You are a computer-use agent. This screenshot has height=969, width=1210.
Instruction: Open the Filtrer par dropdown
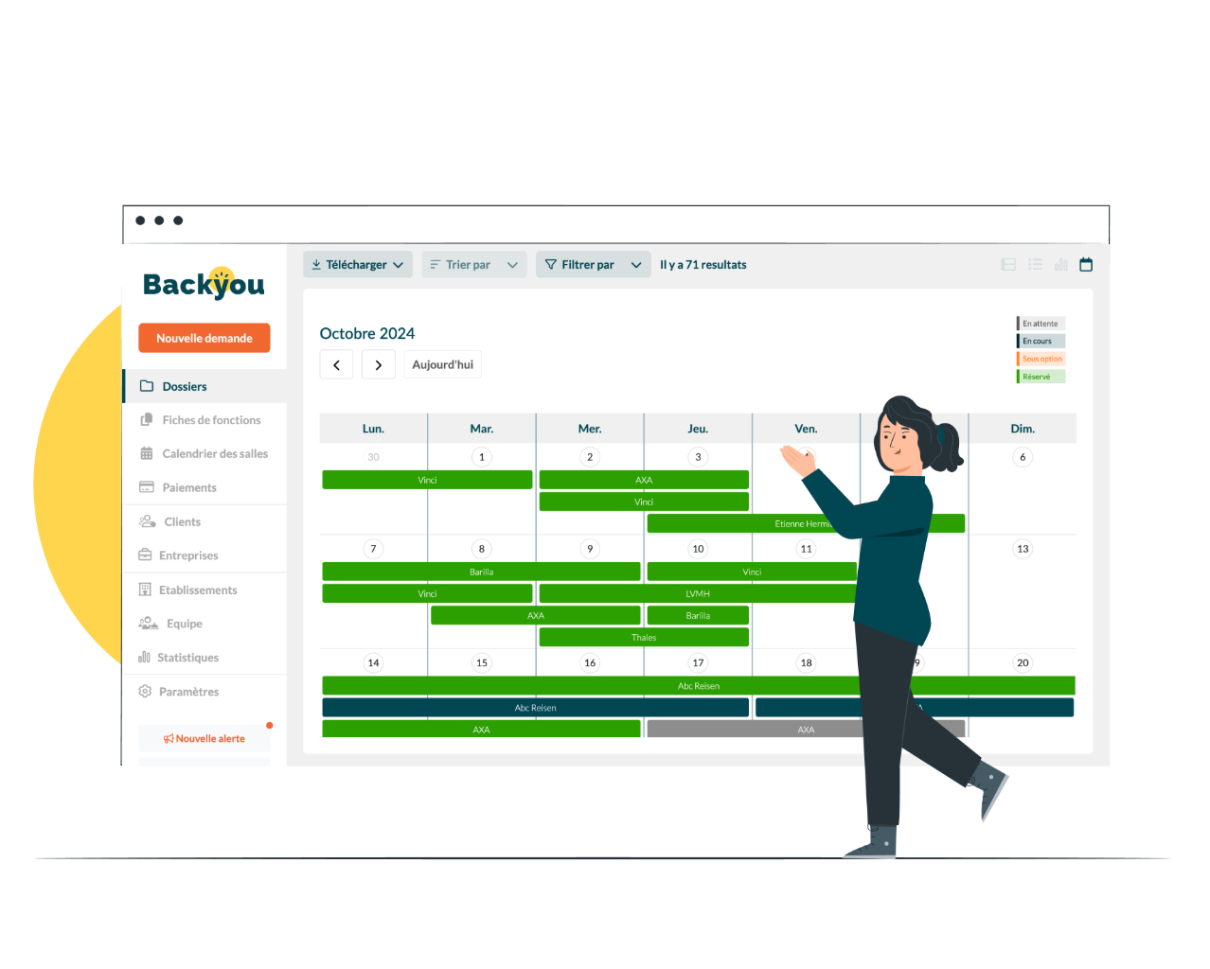click(x=594, y=265)
